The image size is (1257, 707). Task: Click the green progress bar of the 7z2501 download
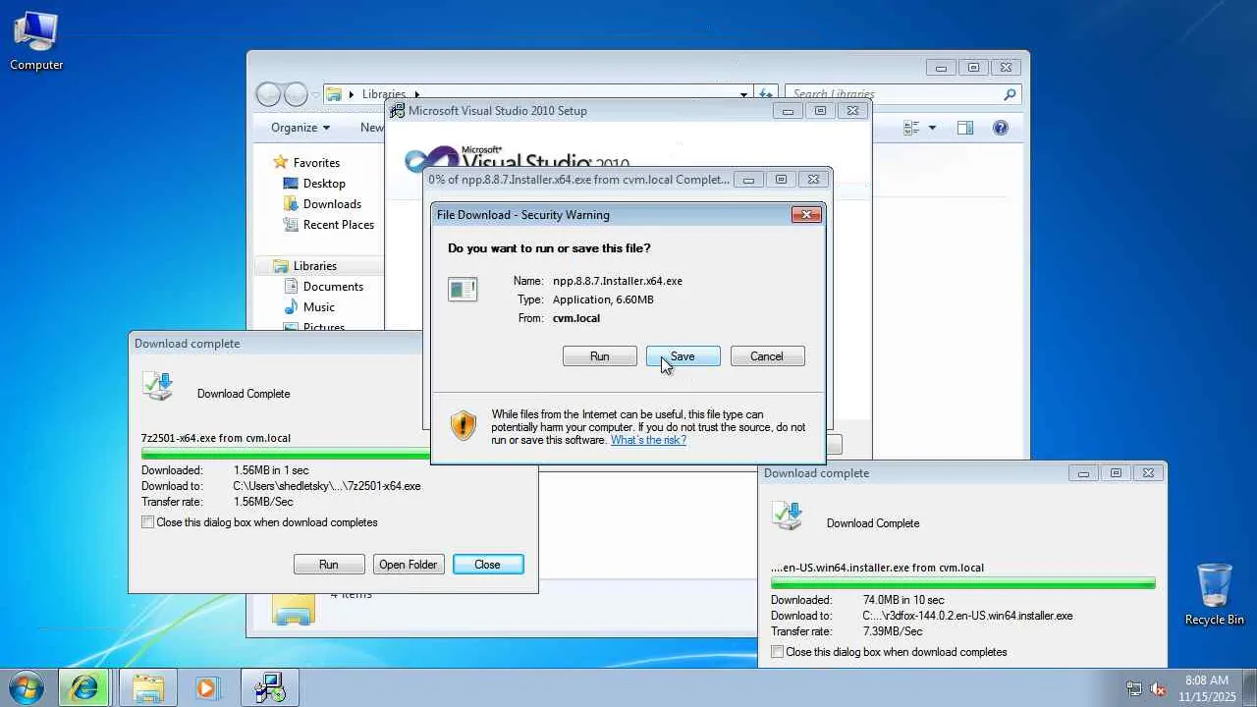(x=286, y=454)
